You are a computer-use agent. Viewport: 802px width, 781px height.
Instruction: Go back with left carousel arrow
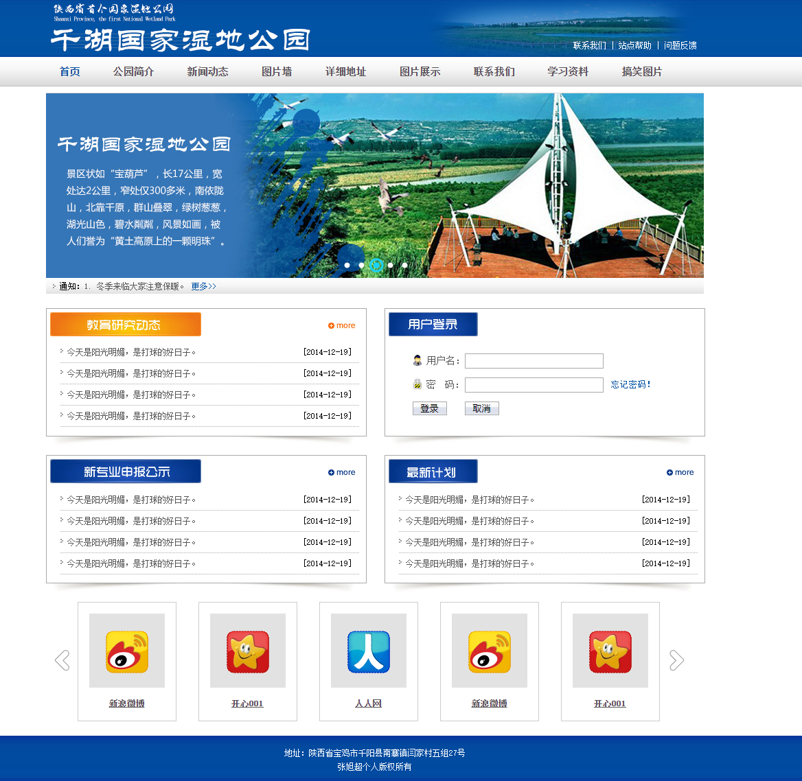coord(62,660)
